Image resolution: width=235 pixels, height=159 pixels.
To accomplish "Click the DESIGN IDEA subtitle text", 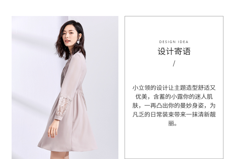I will pyautogui.click(x=174, y=42).
